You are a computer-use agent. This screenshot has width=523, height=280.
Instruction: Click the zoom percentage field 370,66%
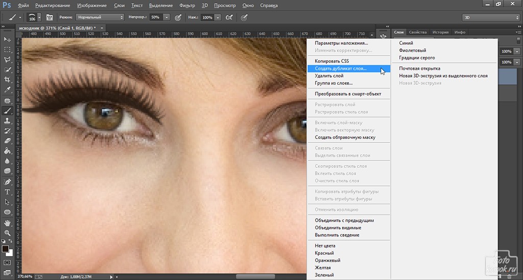coord(25,276)
